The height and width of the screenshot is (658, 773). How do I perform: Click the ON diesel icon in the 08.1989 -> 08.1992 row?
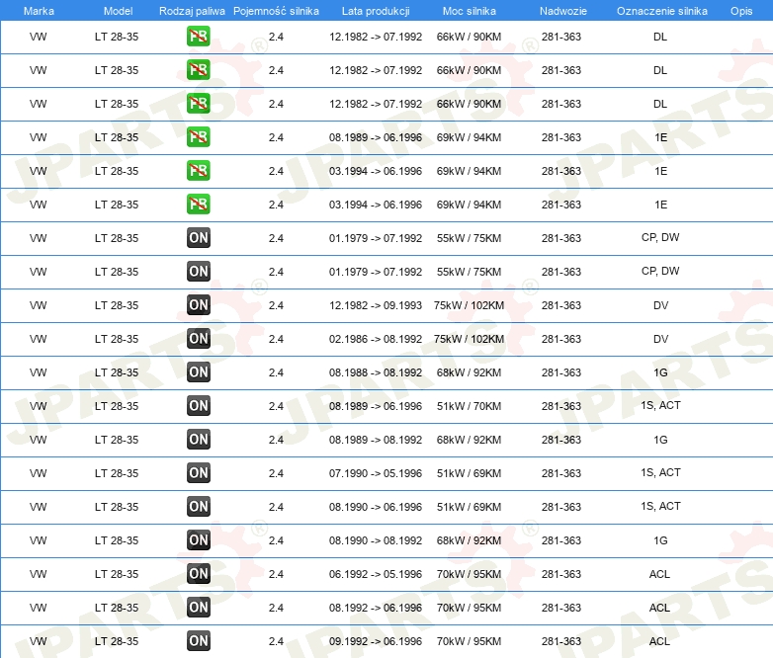pos(198,439)
